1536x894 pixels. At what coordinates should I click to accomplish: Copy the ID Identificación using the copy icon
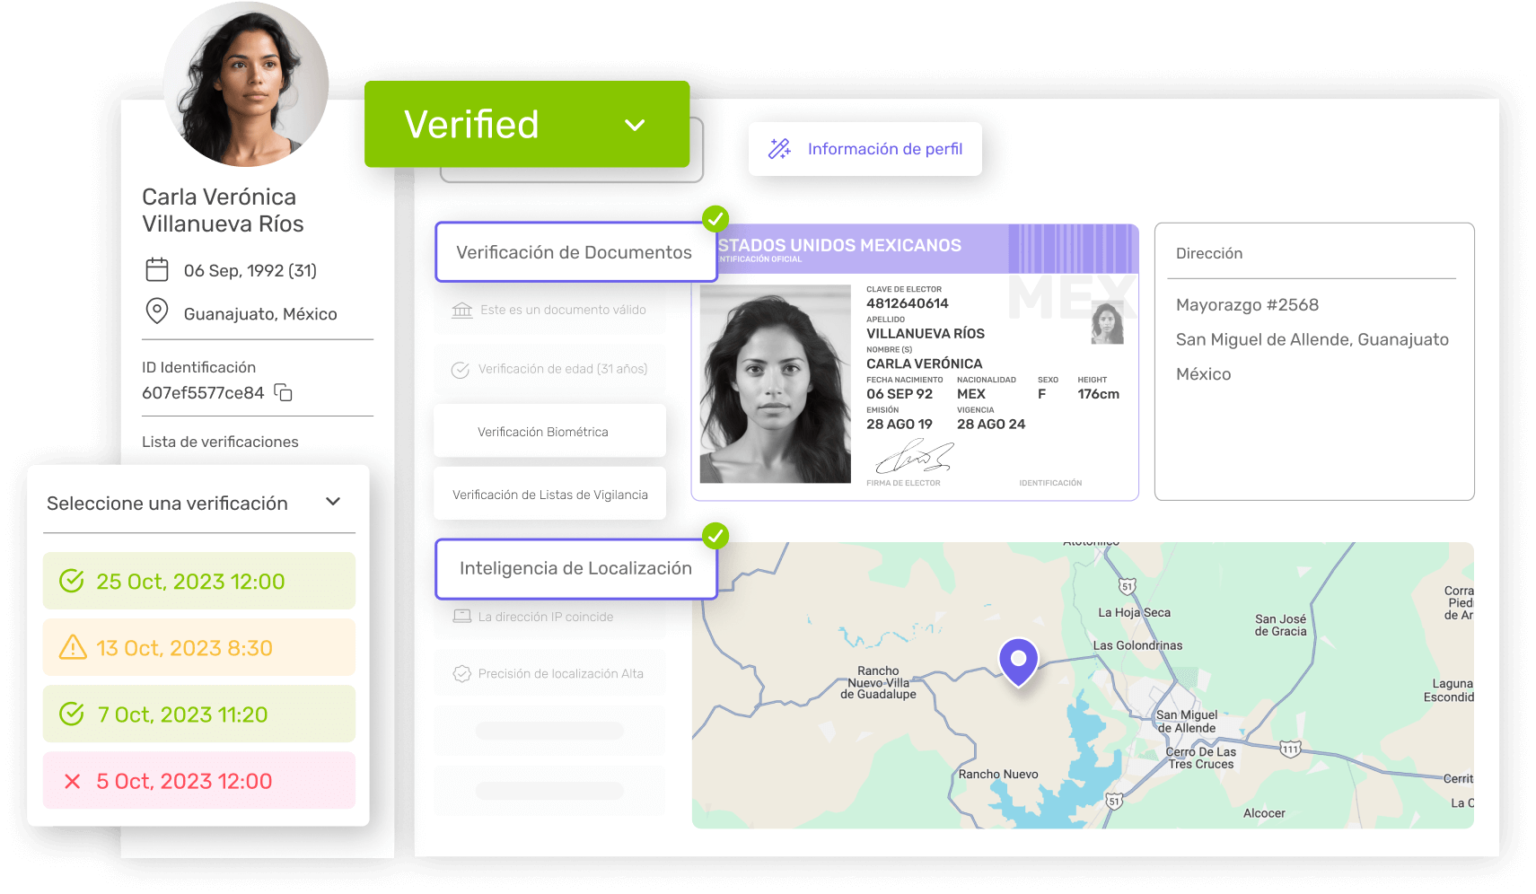[283, 393]
